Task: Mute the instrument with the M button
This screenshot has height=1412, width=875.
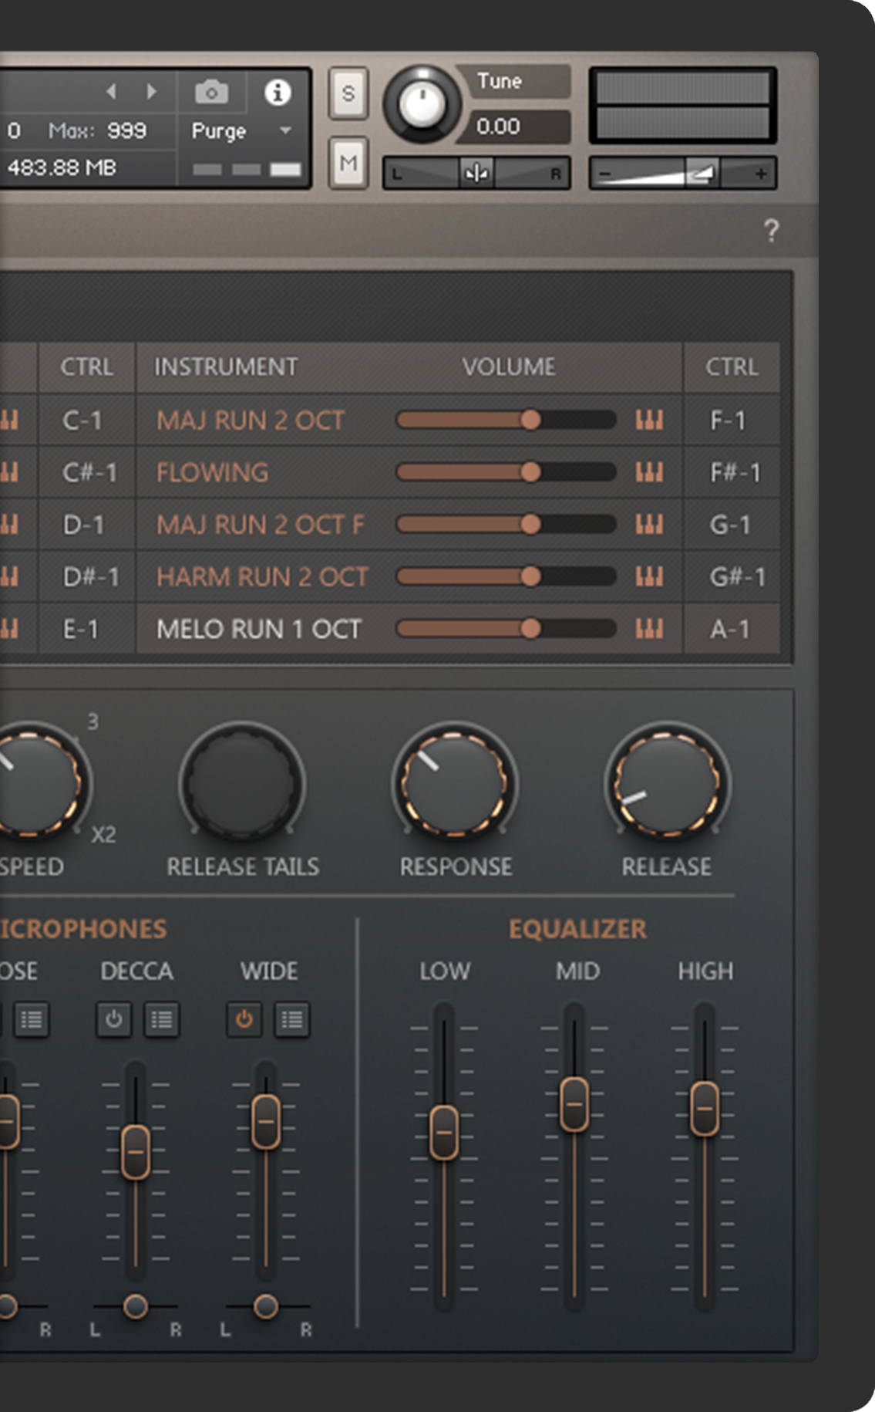Action: click(x=348, y=163)
